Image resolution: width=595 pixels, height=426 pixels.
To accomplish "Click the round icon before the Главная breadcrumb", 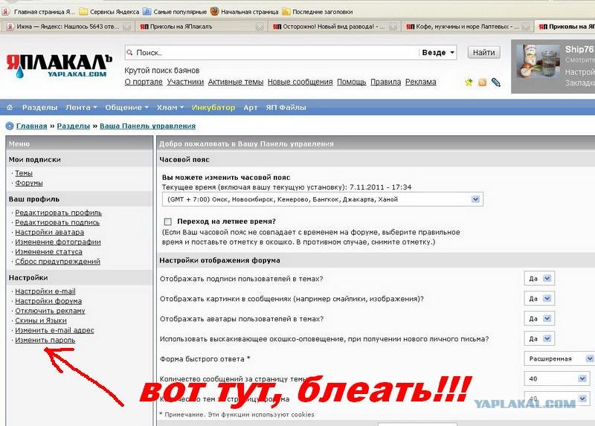I will pyautogui.click(x=10, y=126).
